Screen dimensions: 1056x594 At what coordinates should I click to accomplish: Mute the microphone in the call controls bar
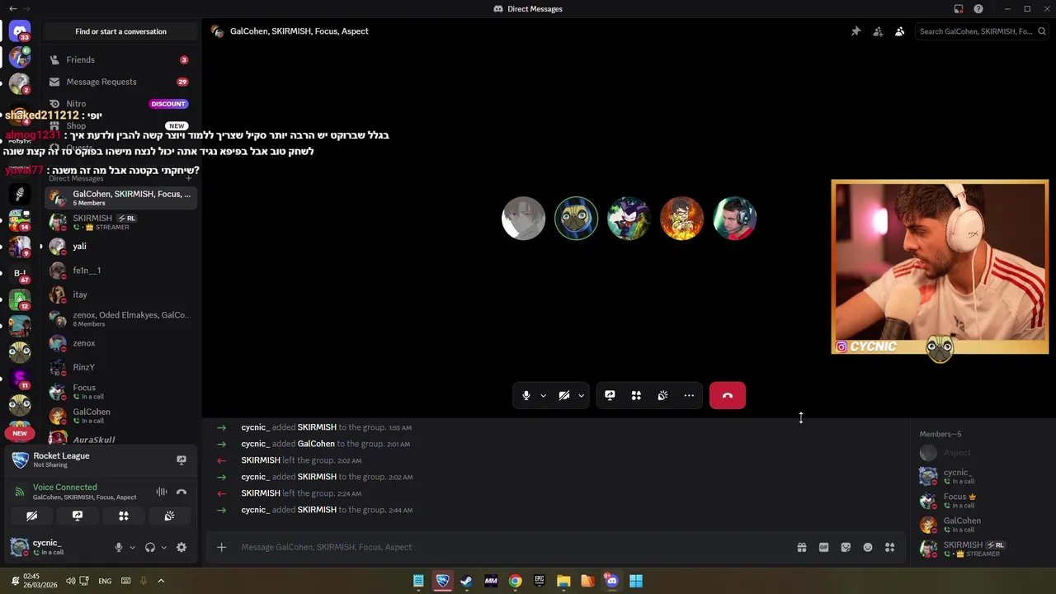[526, 396]
